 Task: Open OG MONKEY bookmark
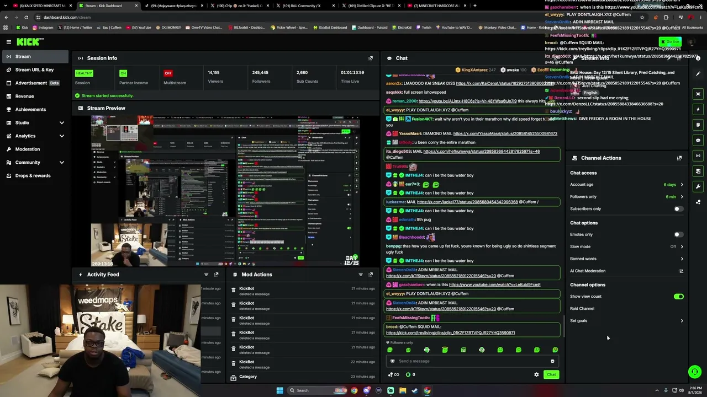coord(167,28)
